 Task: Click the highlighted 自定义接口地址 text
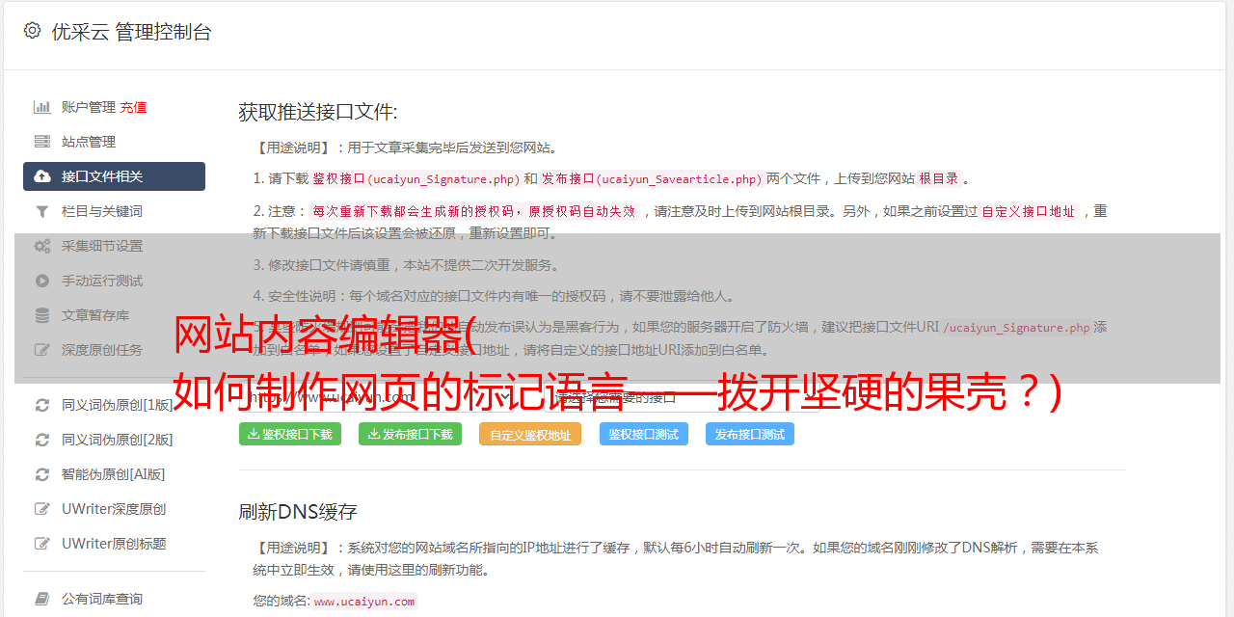1029,211
